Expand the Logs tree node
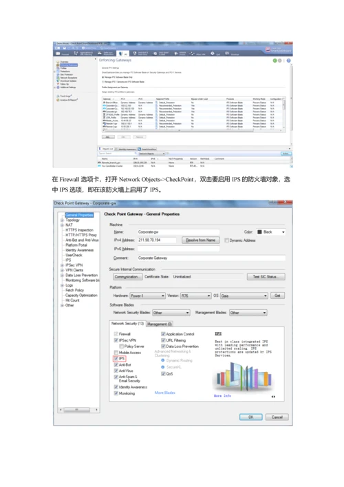The height and width of the screenshot is (487, 344). [62, 285]
